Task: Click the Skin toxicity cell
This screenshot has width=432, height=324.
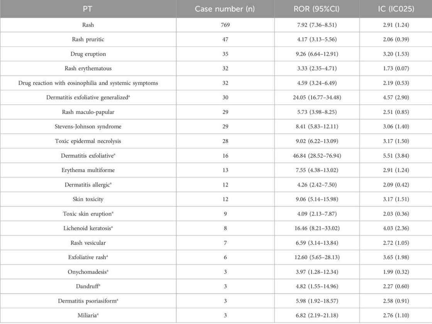Action: click(88, 199)
